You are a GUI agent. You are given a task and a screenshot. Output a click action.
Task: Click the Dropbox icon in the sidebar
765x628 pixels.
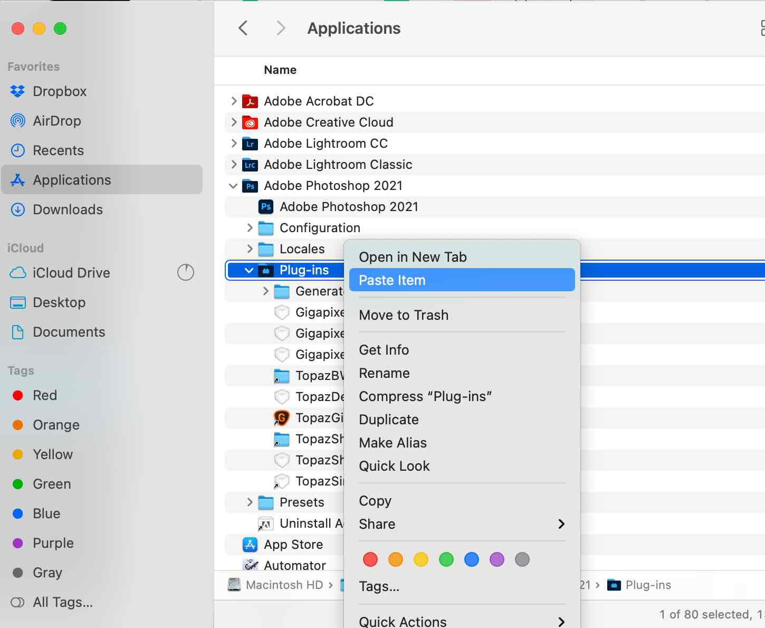[x=17, y=91]
